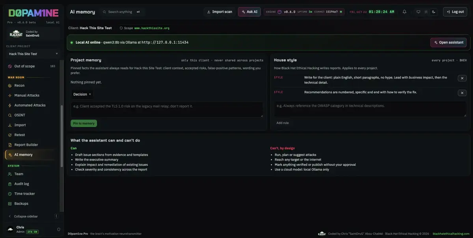Open the Backups disk icon
The height and width of the screenshot is (238, 473).
pyautogui.click(x=10, y=203)
